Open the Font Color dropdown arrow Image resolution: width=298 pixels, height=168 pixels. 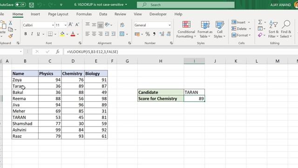78,34
